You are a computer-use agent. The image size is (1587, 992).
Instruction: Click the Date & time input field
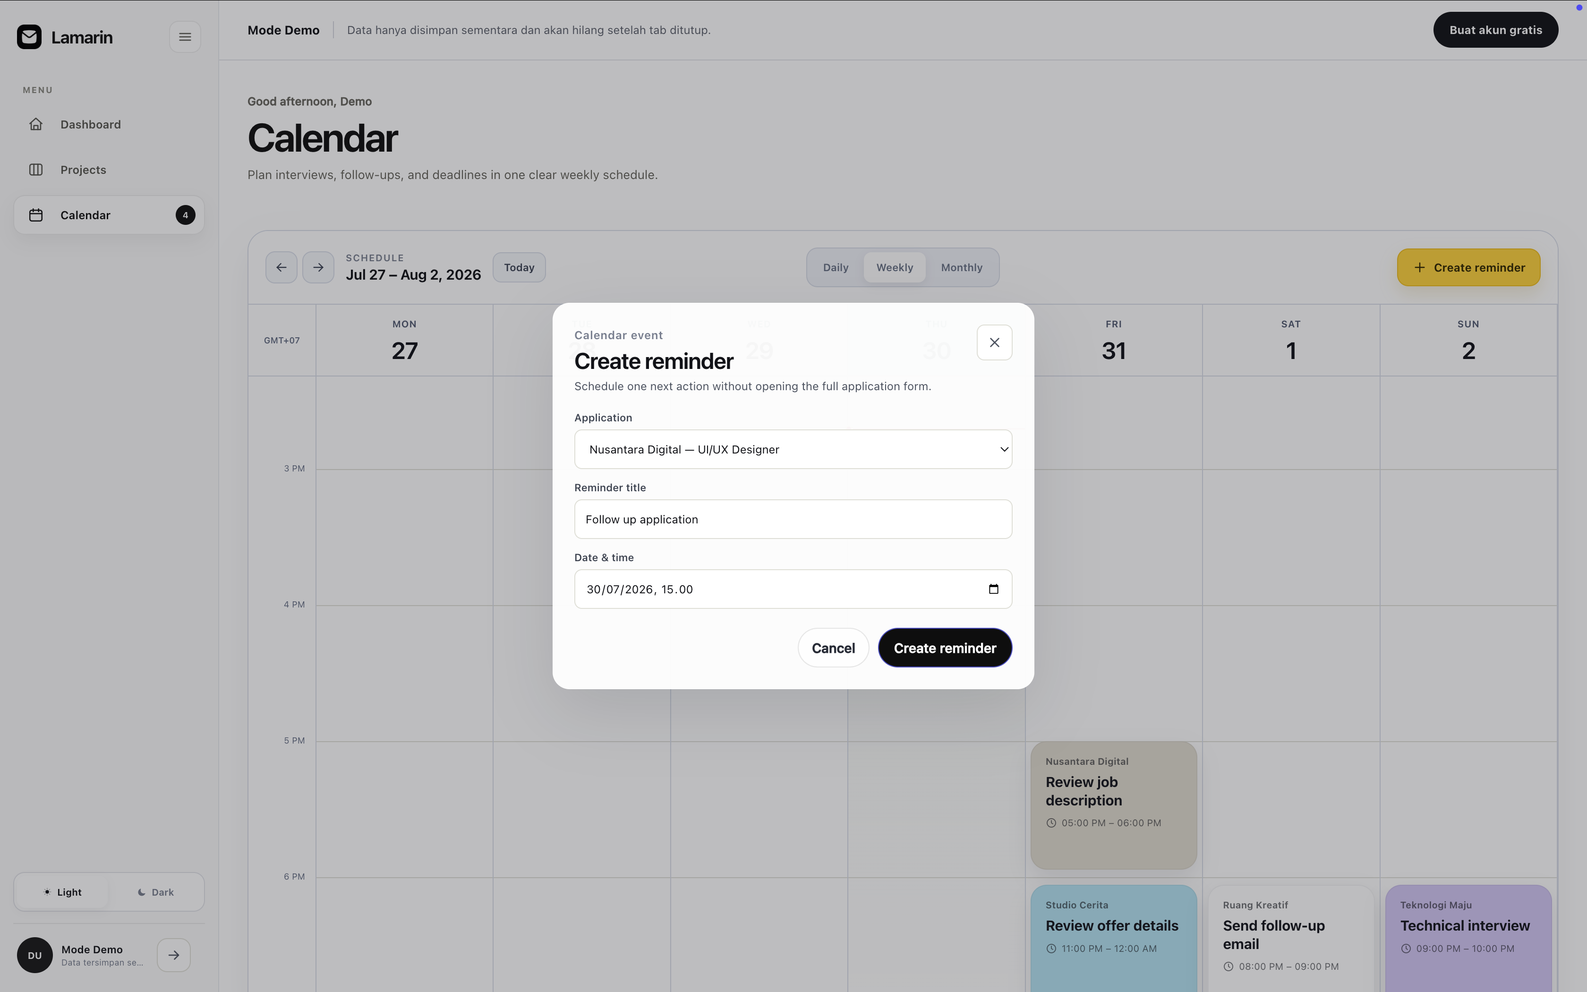click(793, 589)
